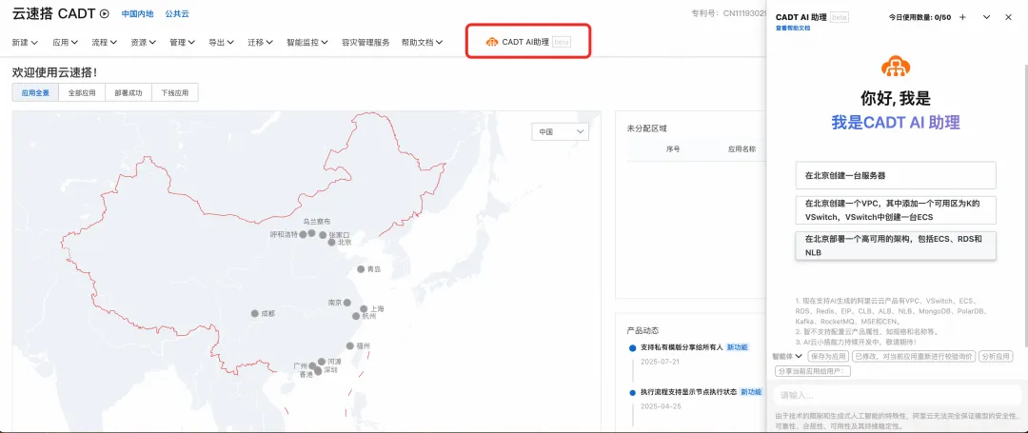Click the 执行流程支持显示节点执行状态 news item
1028x433 pixels.
tap(688, 392)
